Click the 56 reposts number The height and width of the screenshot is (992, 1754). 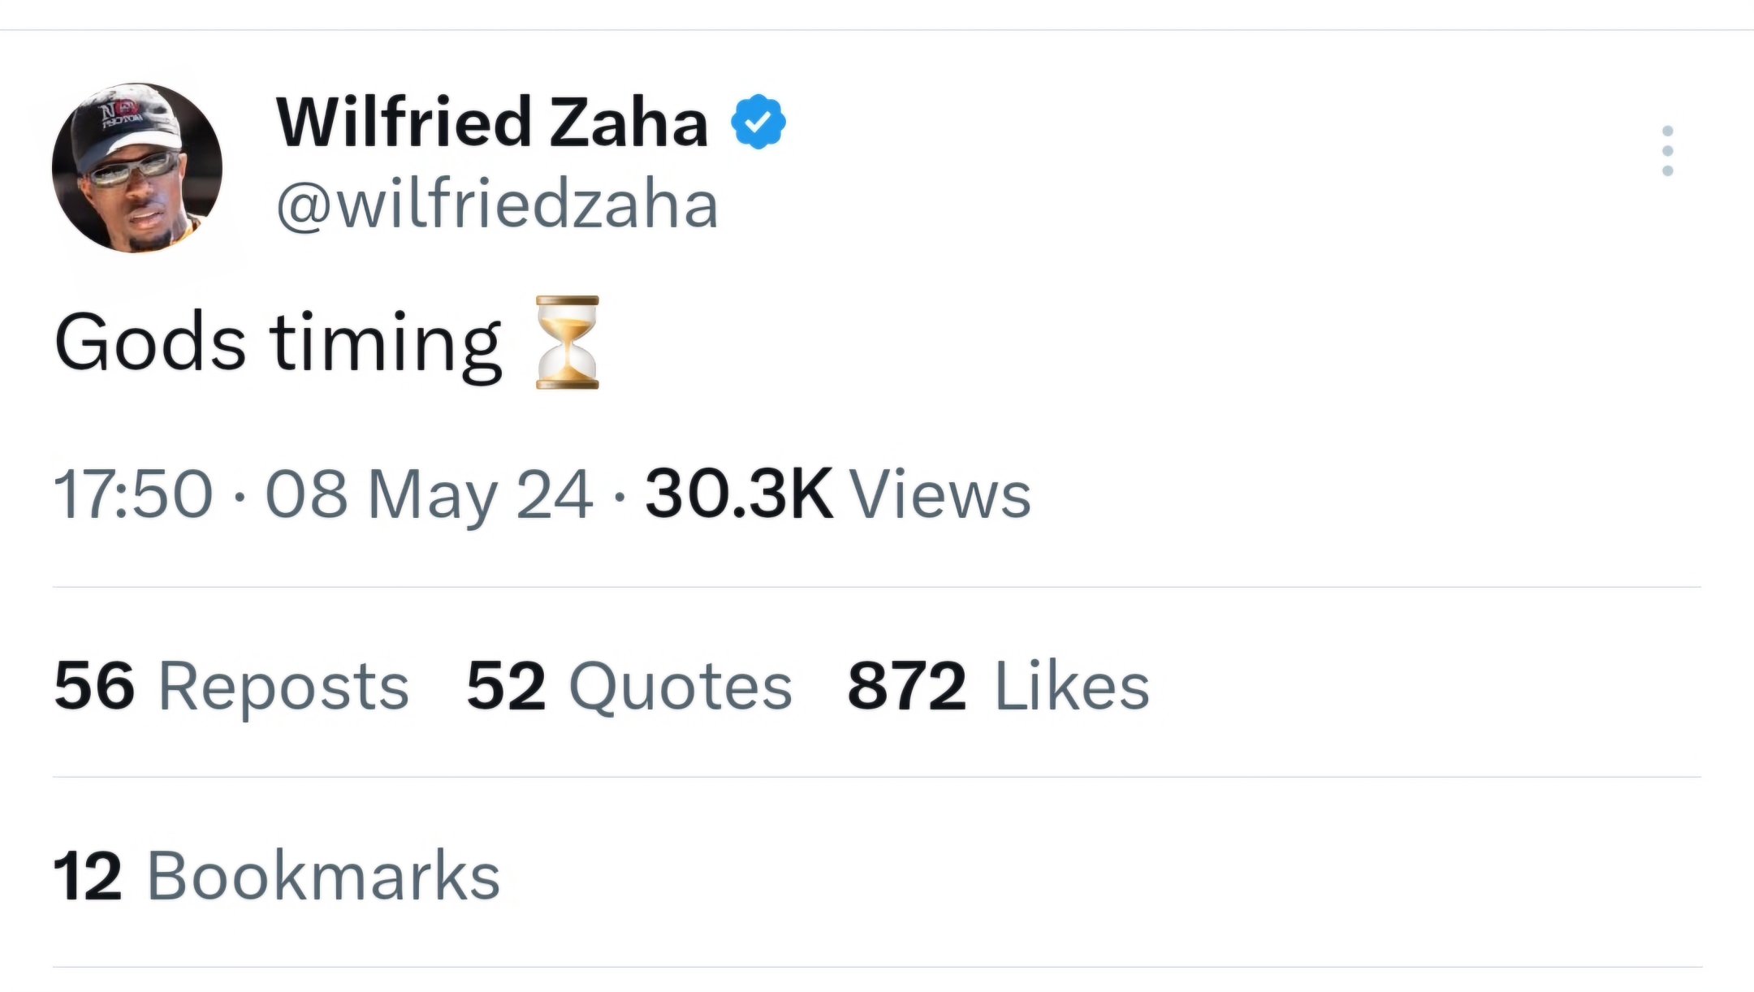click(x=94, y=686)
